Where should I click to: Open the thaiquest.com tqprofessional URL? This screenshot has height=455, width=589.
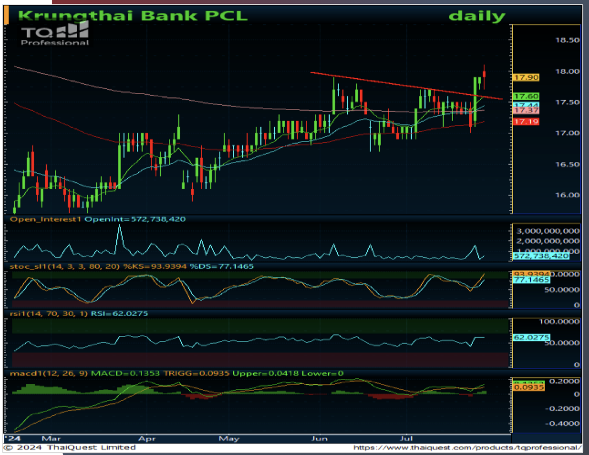click(467, 447)
